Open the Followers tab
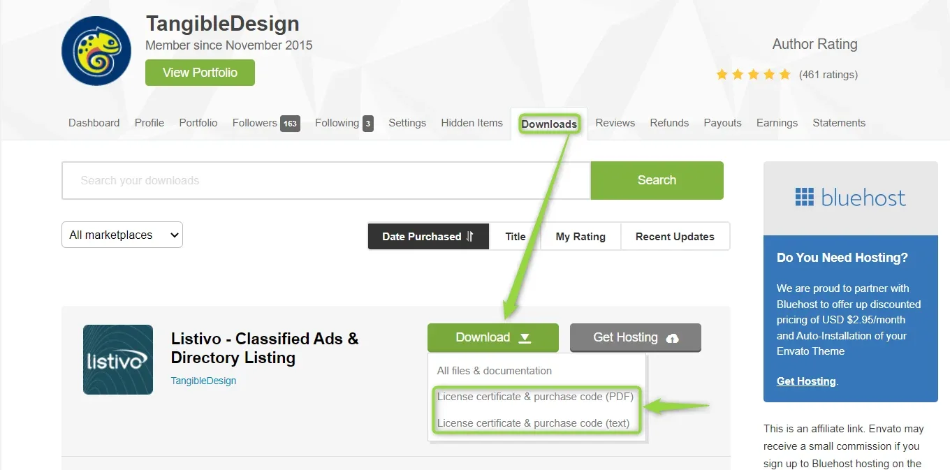Image resolution: width=950 pixels, height=470 pixels. tap(254, 123)
